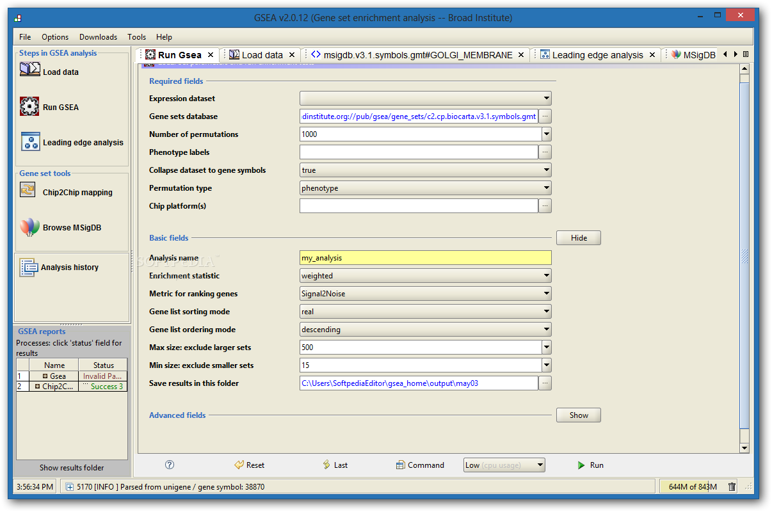Open the Downloads menu

click(x=98, y=37)
